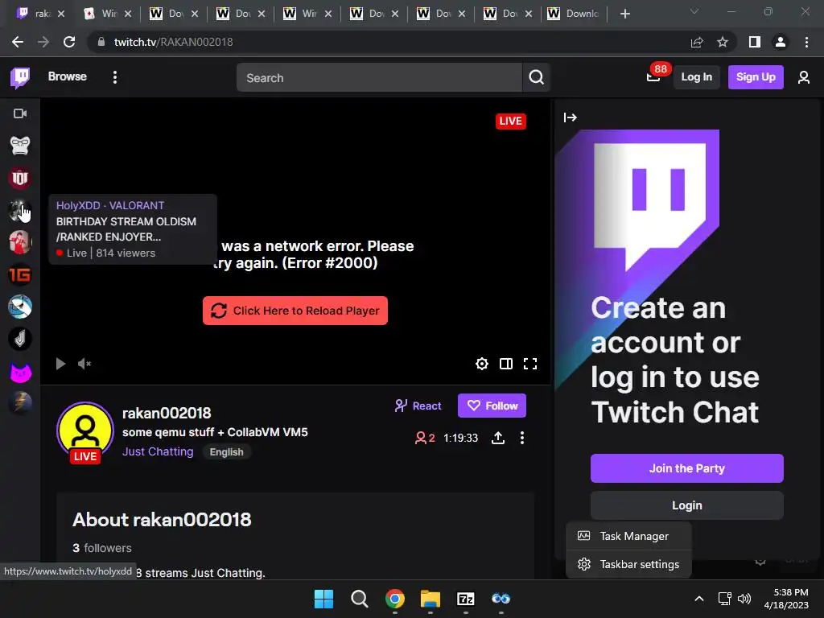Toggle theatre mode in the player
824x618 pixels.
505,364
